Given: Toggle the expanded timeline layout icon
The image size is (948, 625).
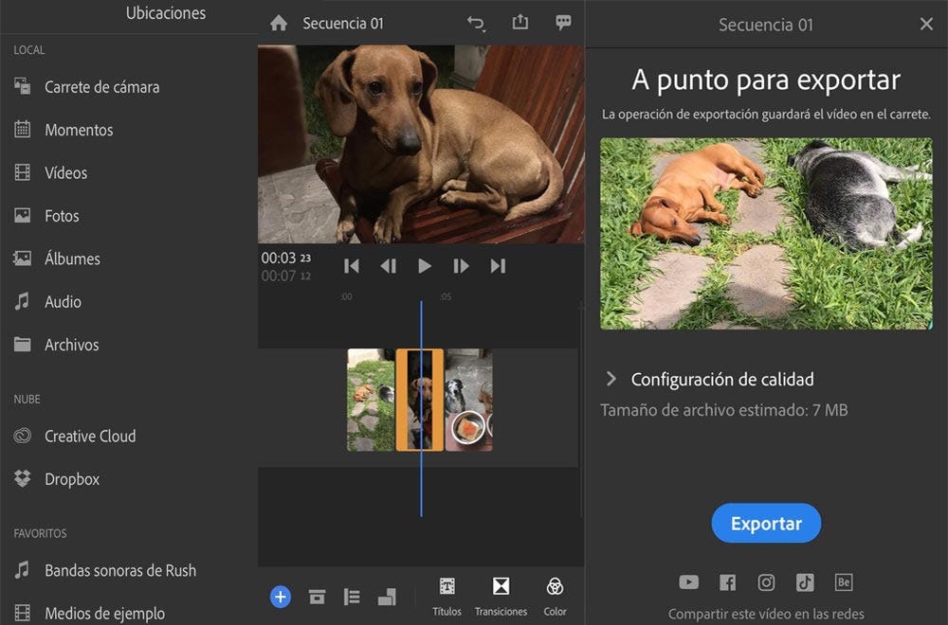Looking at the screenshot, I should click(387, 597).
